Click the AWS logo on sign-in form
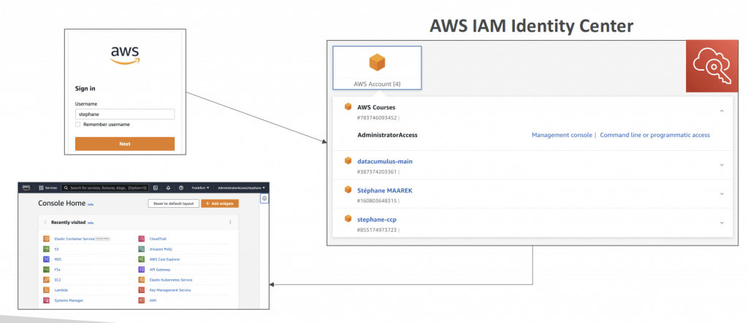This screenshot has width=748, height=323. coord(125,55)
